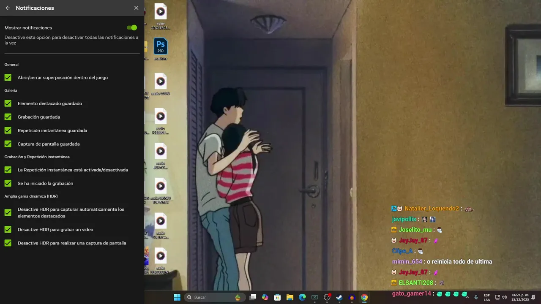541x304 pixels.
Task: Select the audio LEBESBORN desktop file
Action: pos(161,262)
